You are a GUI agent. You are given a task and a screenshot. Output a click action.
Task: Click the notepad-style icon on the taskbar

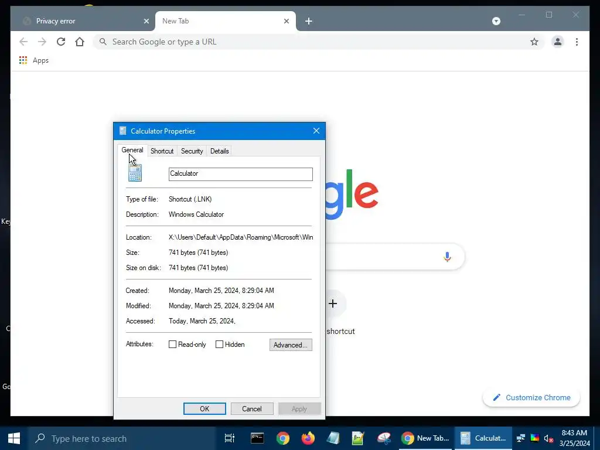(358, 438)
